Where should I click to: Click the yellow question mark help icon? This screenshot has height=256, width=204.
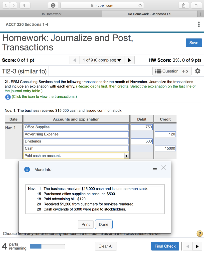pyautogui.click(x=200, y=233)
